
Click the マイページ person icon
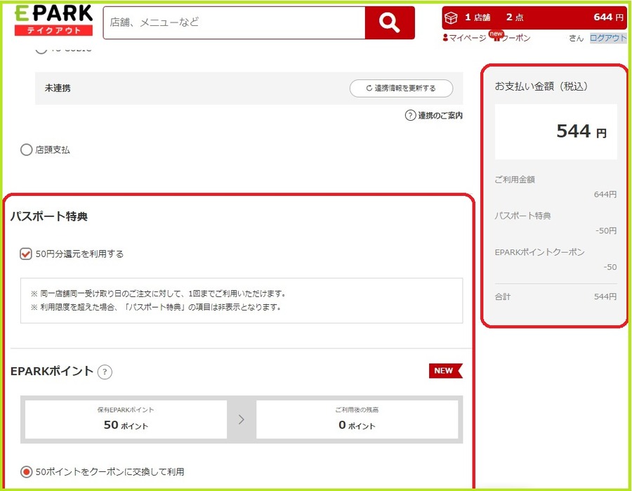[445, 38]
